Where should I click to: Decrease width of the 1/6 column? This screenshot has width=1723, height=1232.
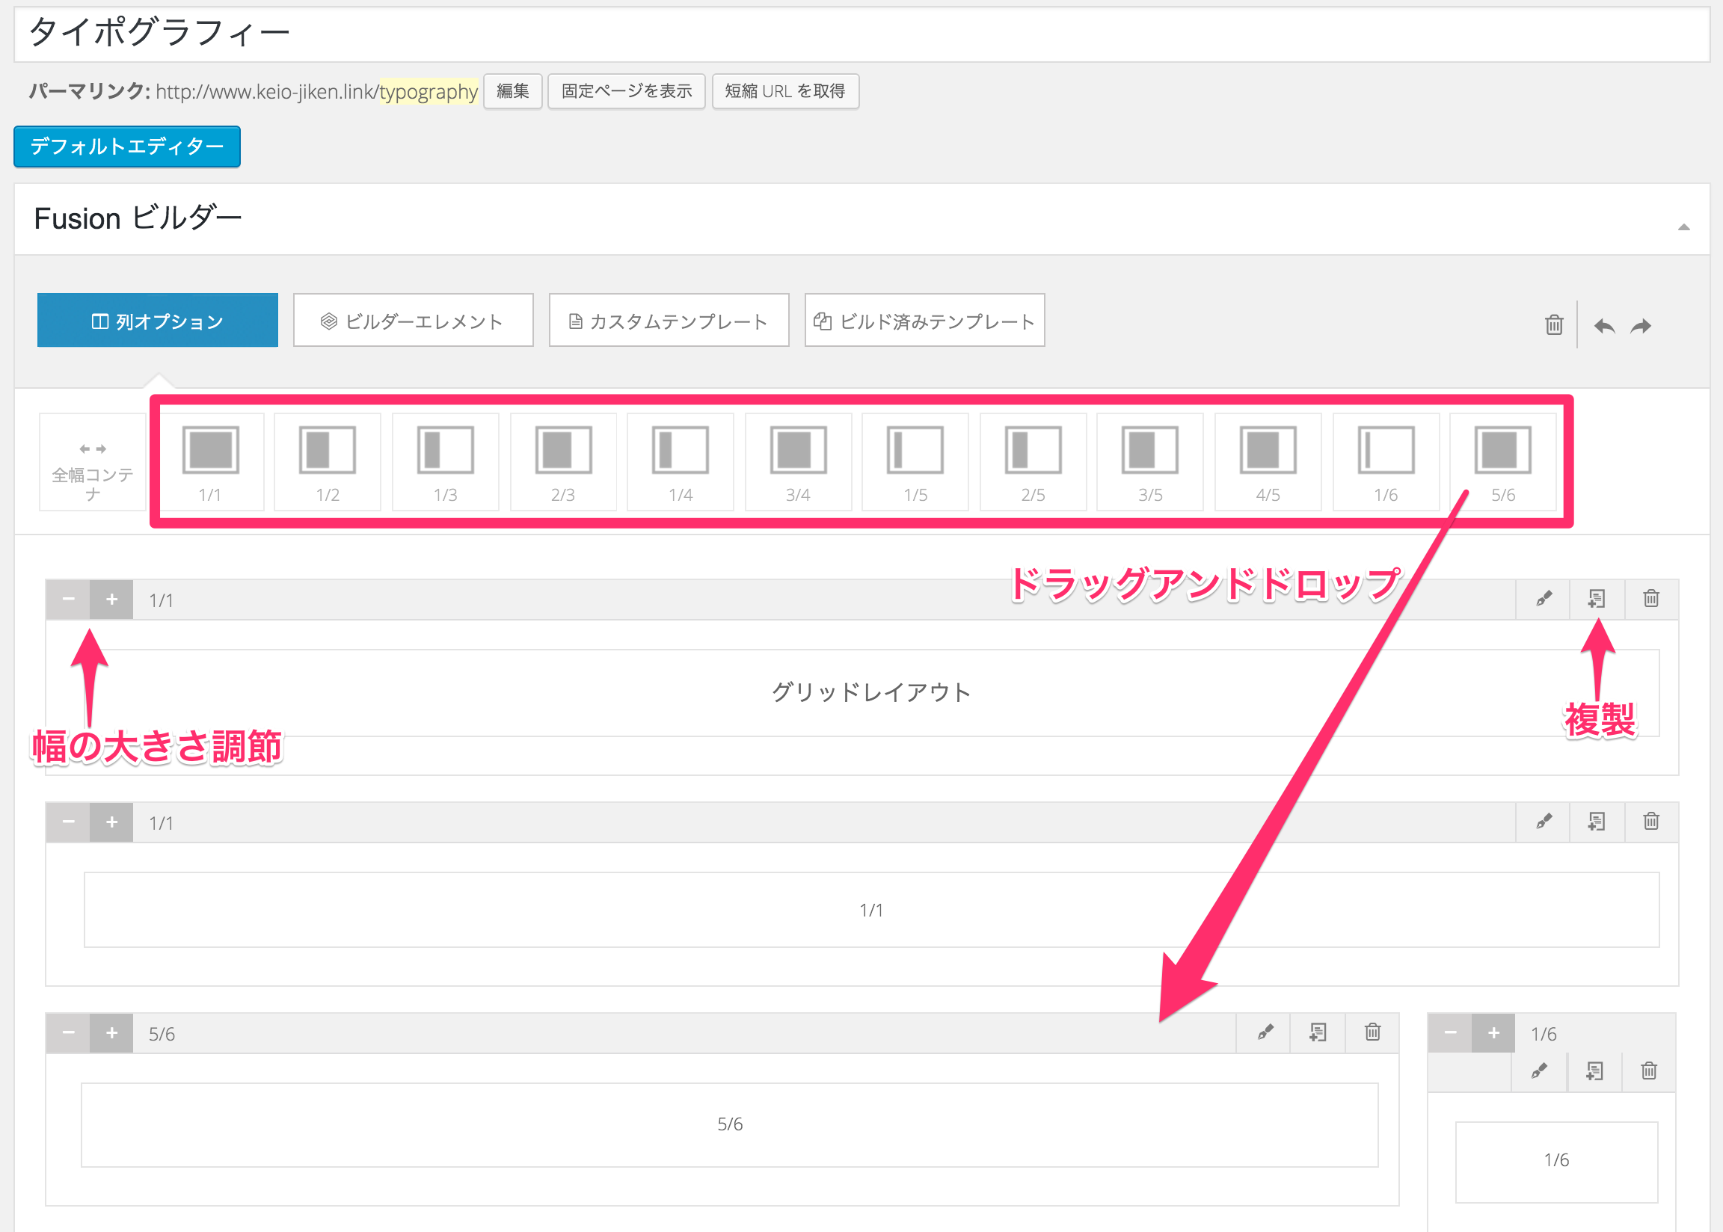point(1450,1033)
